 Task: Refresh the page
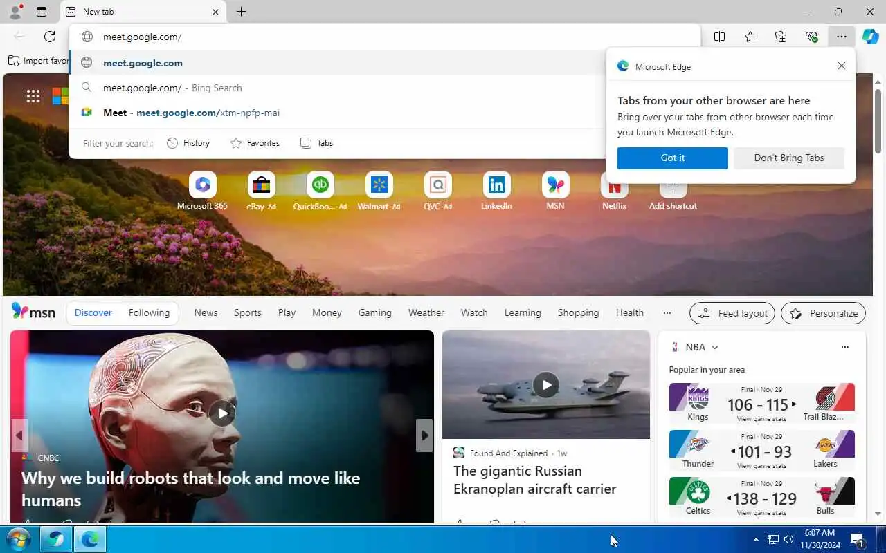(x=50, y=37)
